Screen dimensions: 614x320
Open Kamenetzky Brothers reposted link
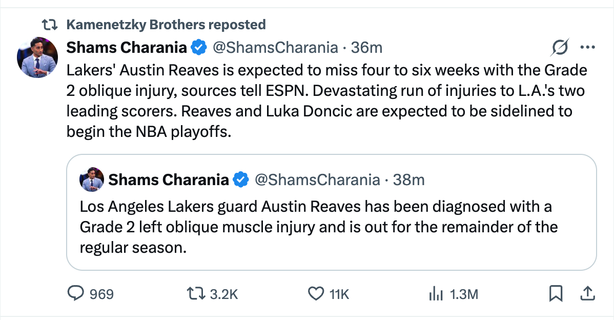coord(166,24)
